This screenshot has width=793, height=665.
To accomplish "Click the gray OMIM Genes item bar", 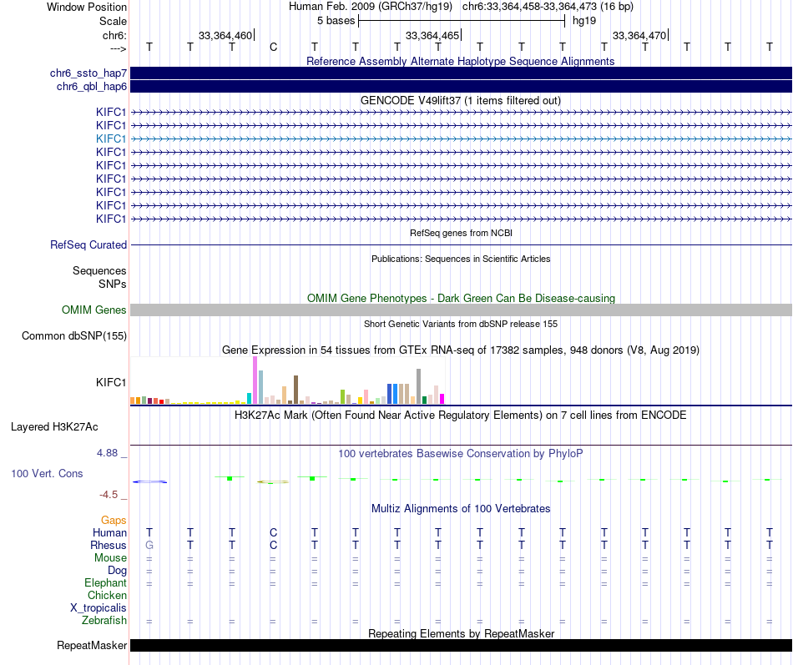I will tap(461, 310).
